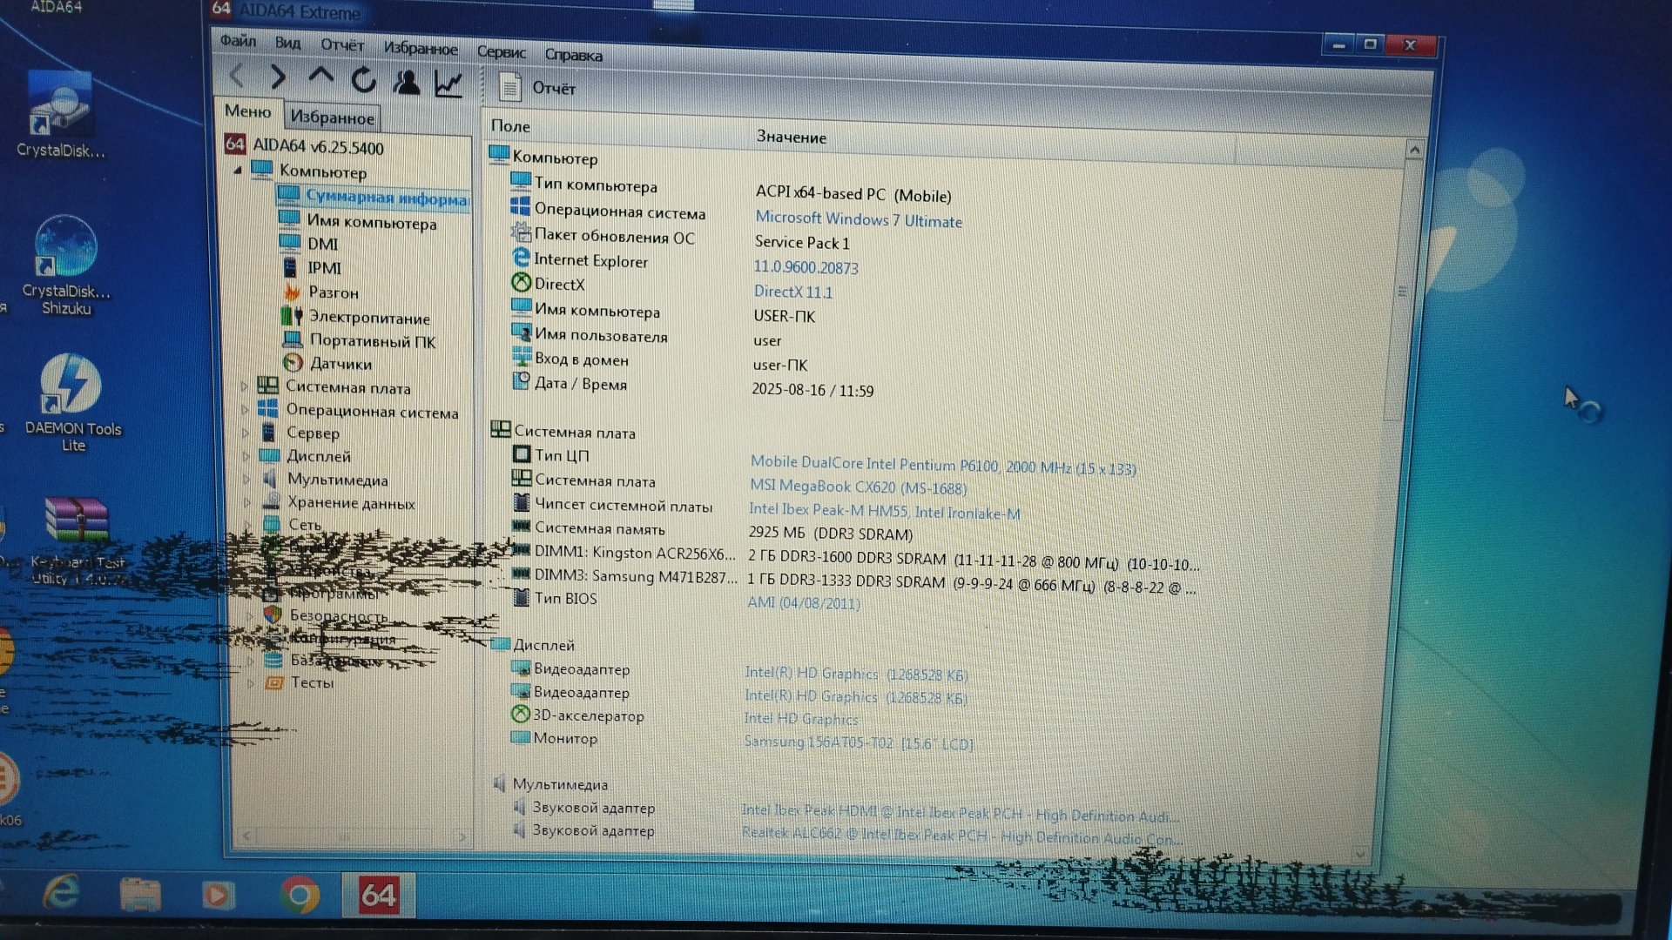The width and height of the screenshot is (1672, 940).
Task: Open the graph chart toolbar icon
Action: (x=448, y=84)
